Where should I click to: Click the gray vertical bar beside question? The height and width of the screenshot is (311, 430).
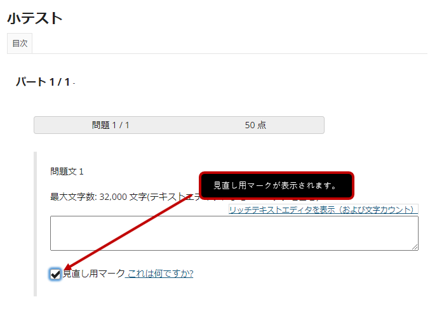(x=36, y=224)
